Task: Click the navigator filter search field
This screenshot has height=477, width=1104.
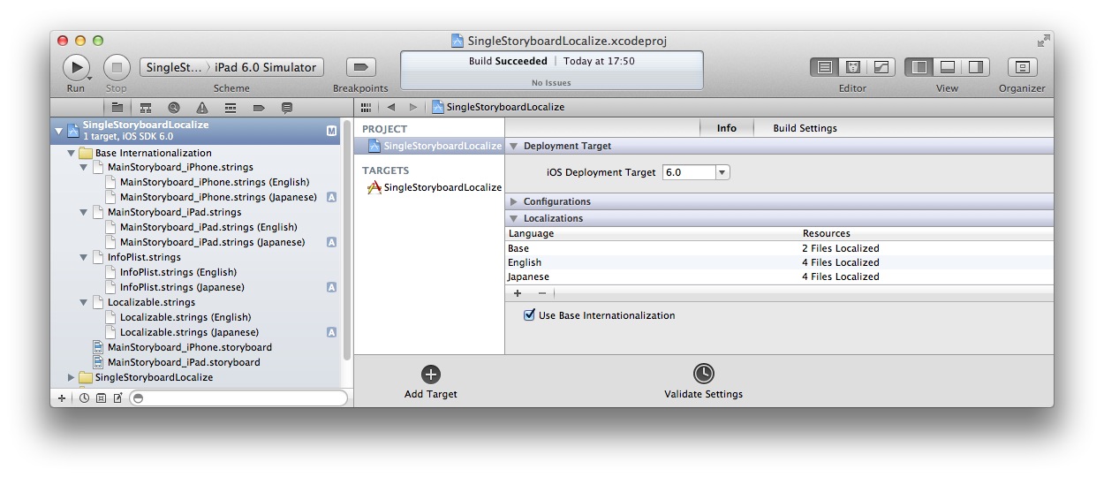Action: tap(238, 398)
